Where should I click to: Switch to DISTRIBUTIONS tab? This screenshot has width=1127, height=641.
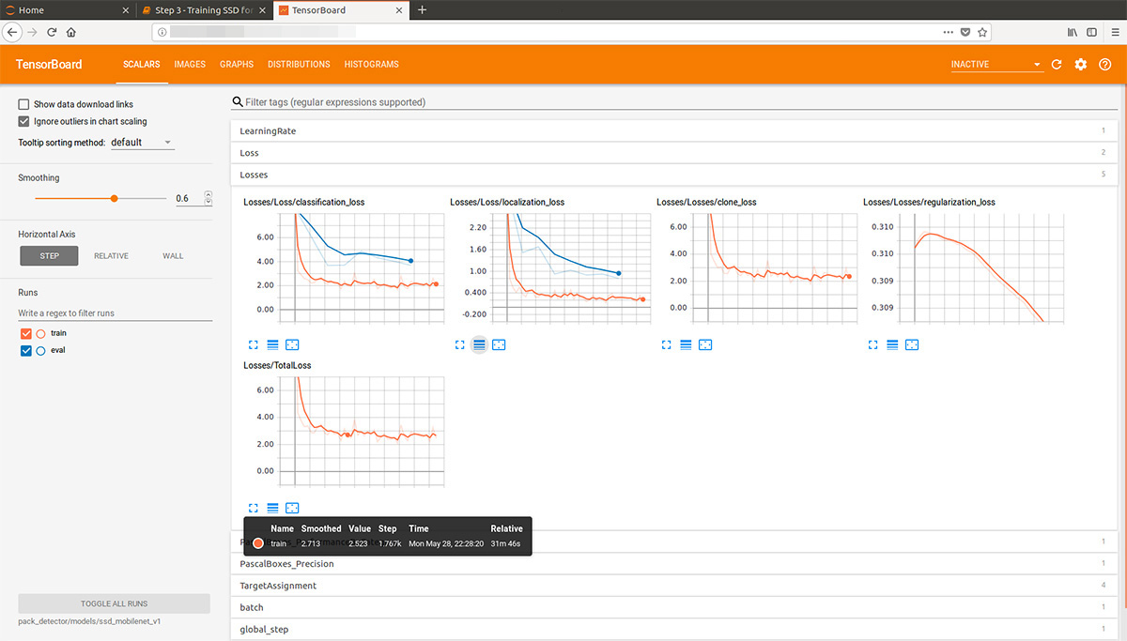click(x=299, y=65)
